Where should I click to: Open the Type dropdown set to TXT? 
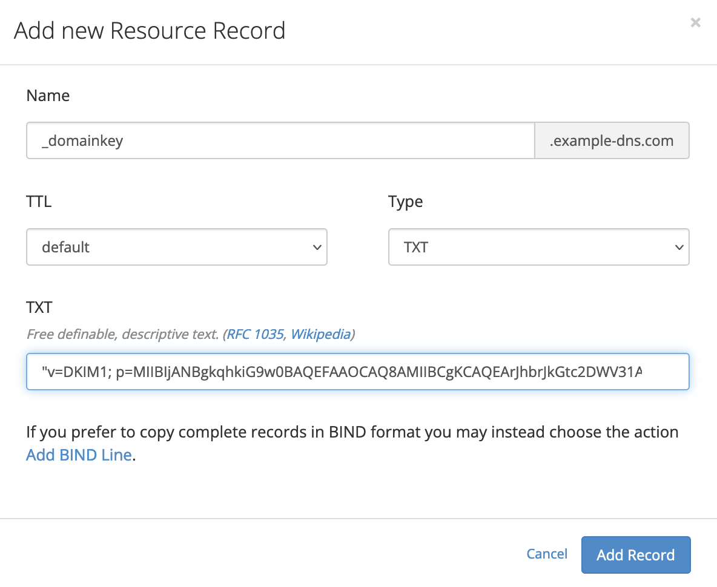[x=539, y=247]
